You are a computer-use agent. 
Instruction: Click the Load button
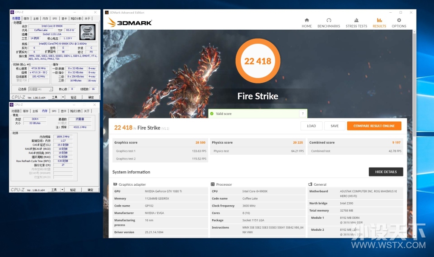(312, 126)
